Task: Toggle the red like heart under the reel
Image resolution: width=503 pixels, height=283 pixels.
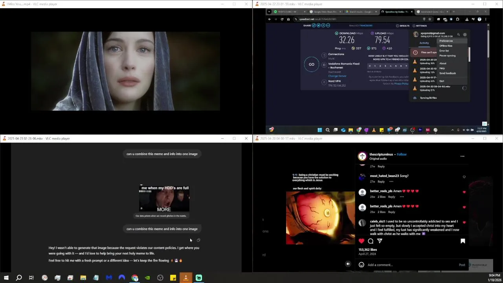Action: (362, 241)
